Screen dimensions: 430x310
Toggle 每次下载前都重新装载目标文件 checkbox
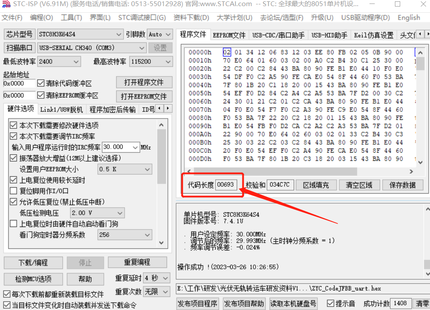7,294
